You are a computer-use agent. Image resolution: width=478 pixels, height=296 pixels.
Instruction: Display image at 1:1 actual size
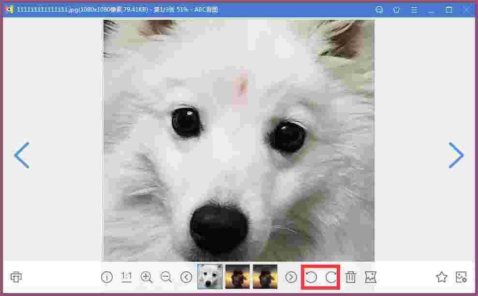point(126,277)
